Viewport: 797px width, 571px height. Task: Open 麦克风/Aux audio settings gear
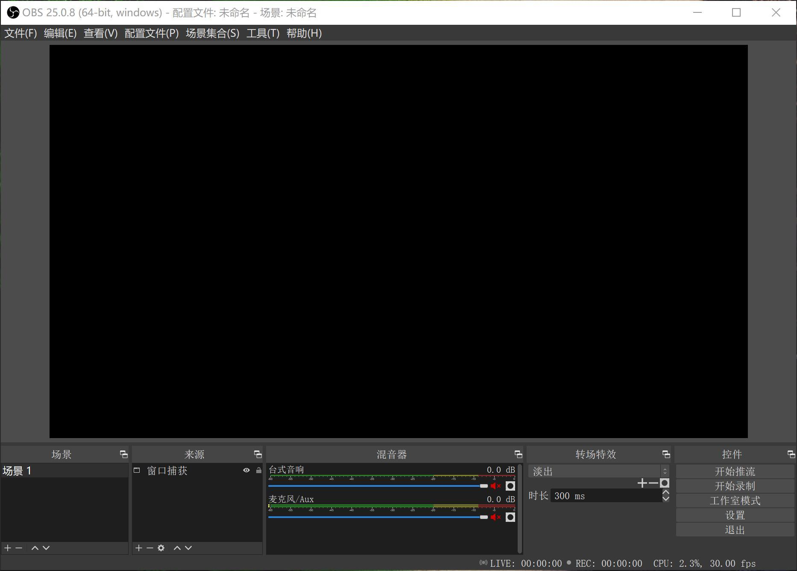[x=510, y=517]
